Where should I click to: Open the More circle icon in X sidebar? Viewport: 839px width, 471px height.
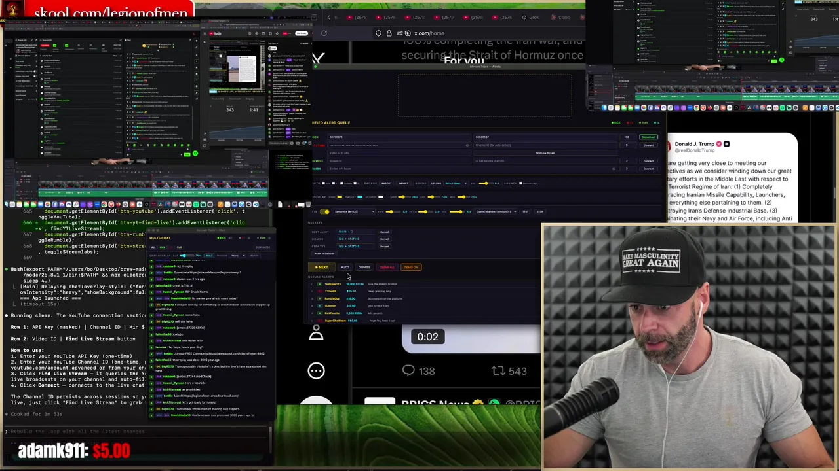point(316,370)
